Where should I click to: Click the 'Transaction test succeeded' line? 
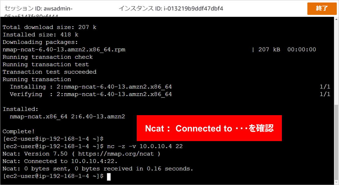point(50,72)
